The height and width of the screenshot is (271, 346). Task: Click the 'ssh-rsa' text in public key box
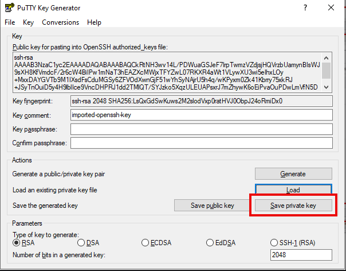click(x=23, y=57)
